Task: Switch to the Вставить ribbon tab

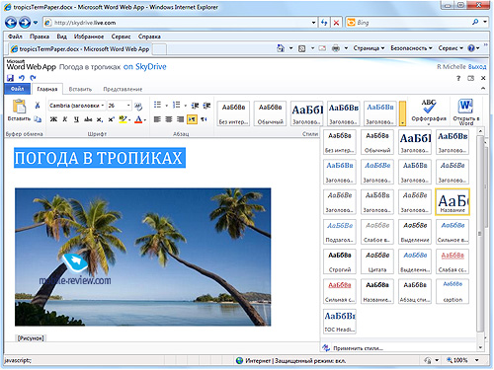Action: [80, 89]
